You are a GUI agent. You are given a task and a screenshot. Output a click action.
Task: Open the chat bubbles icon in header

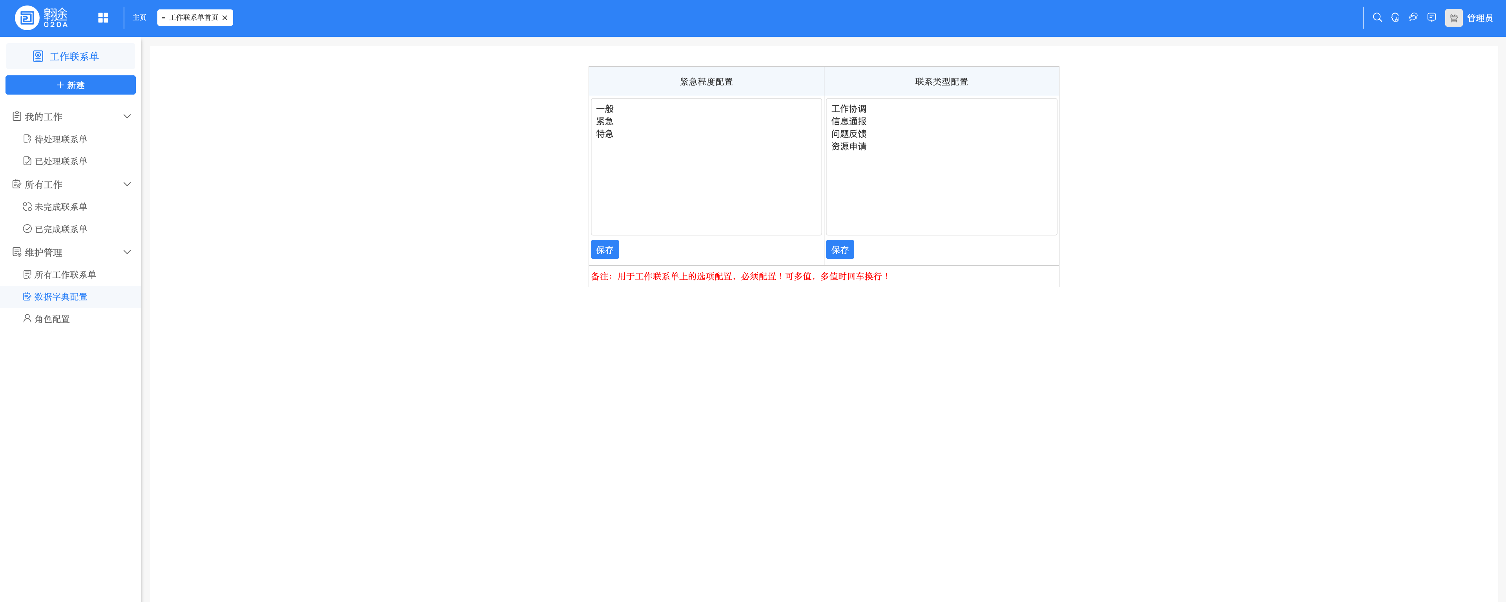tap(1414, 18)
